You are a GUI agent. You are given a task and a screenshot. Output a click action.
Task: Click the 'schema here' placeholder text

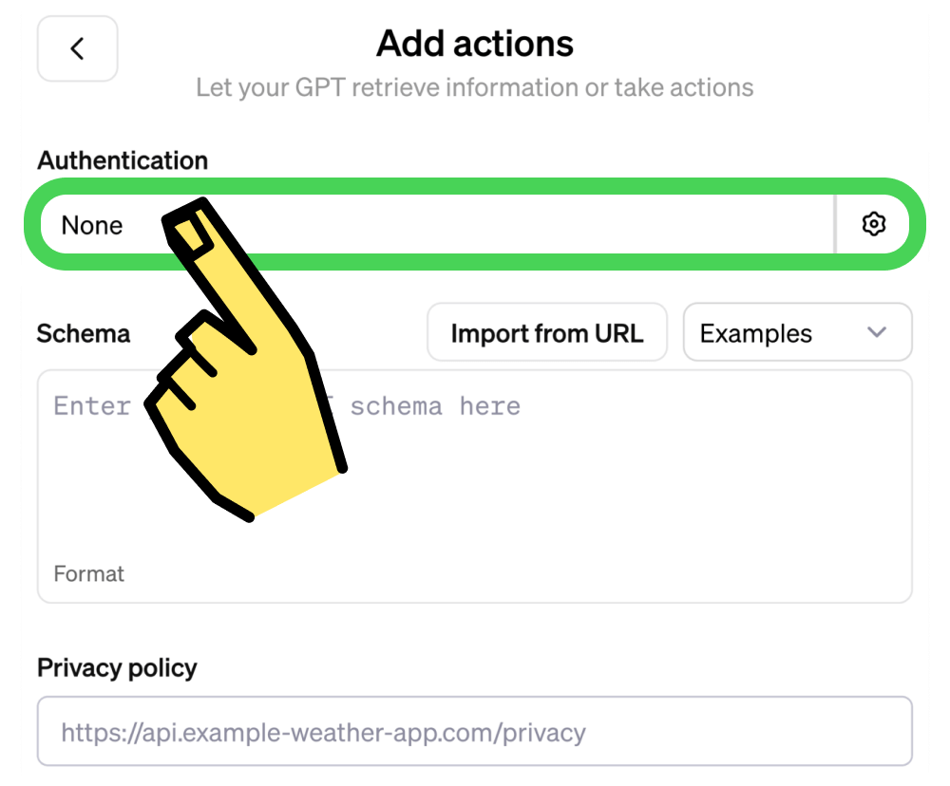pyautogui.click(x=435, y=406)
